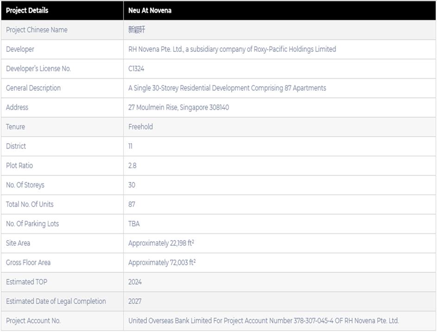Click the 27 Moulmein Rise address
Viewport: 437px width, 332px height.
pos(178,107)
